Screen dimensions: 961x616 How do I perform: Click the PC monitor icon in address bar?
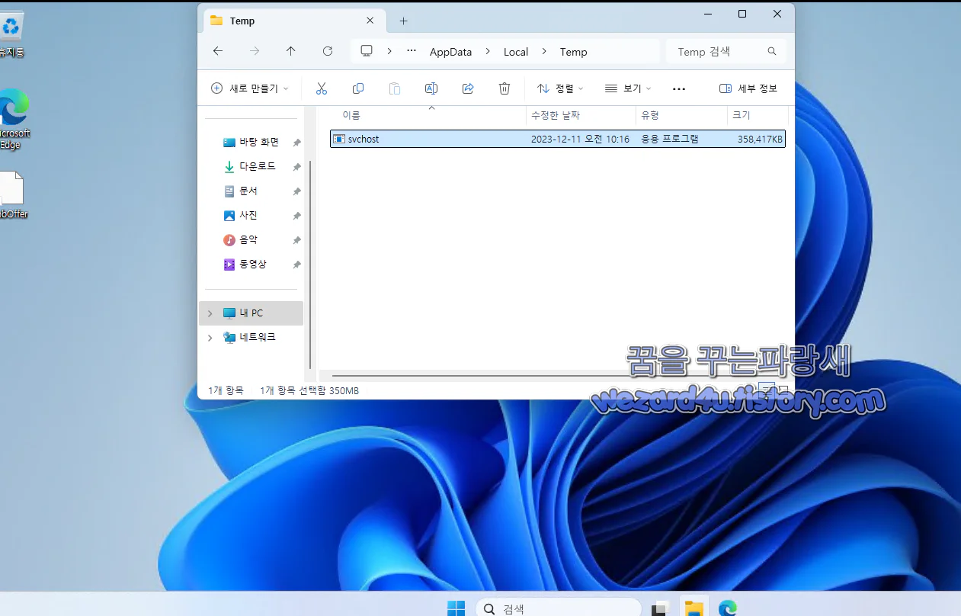pyautogui.click(x=367, y=51)
